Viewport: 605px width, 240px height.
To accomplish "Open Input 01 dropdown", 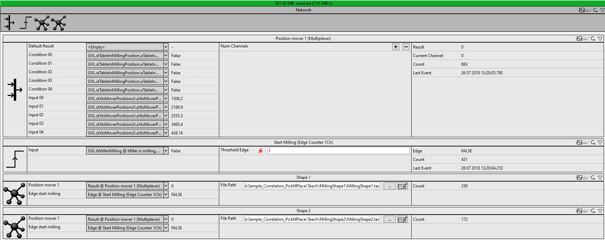I will (127, 107).
